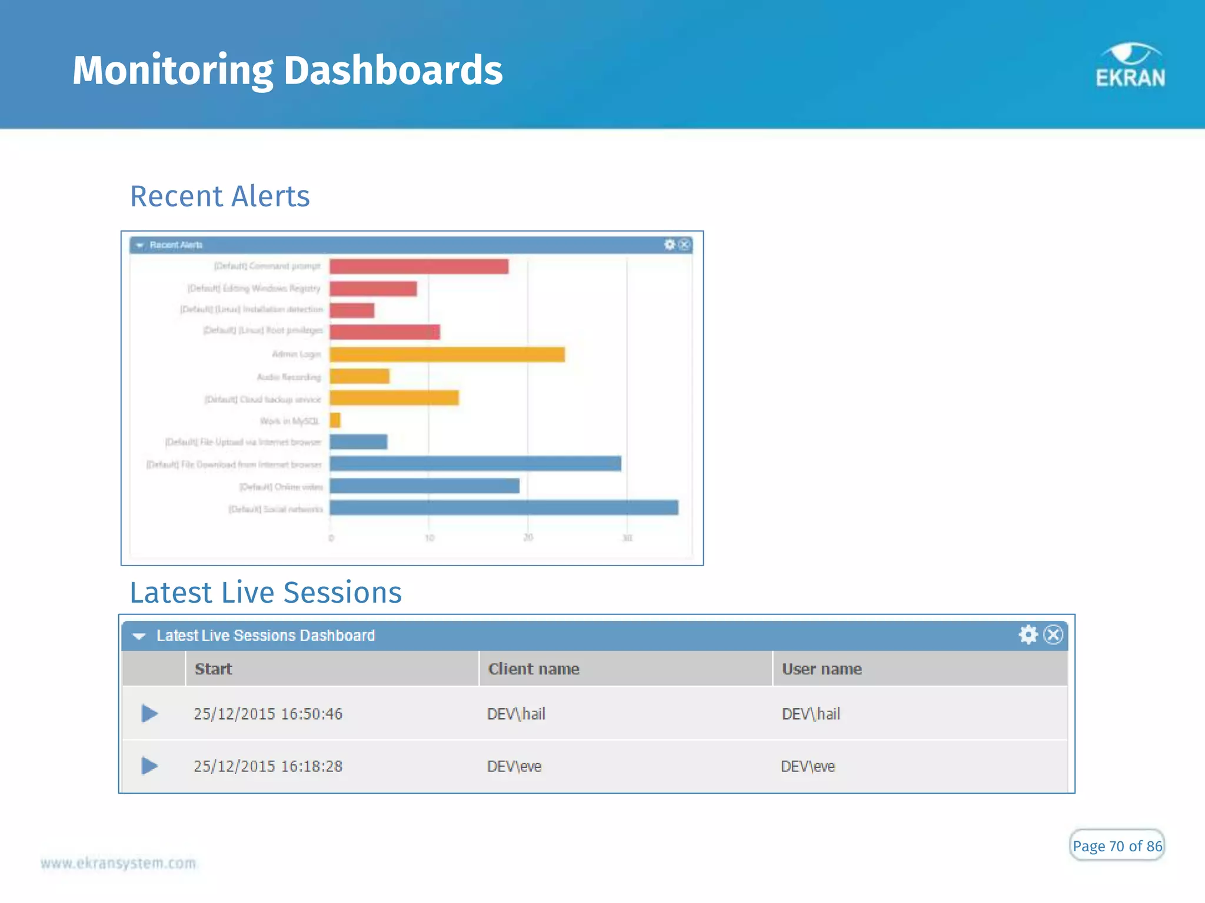This screenshot has width=1205, height=903.
Task: Close the Recent Alerts panel
Action: 684,245
